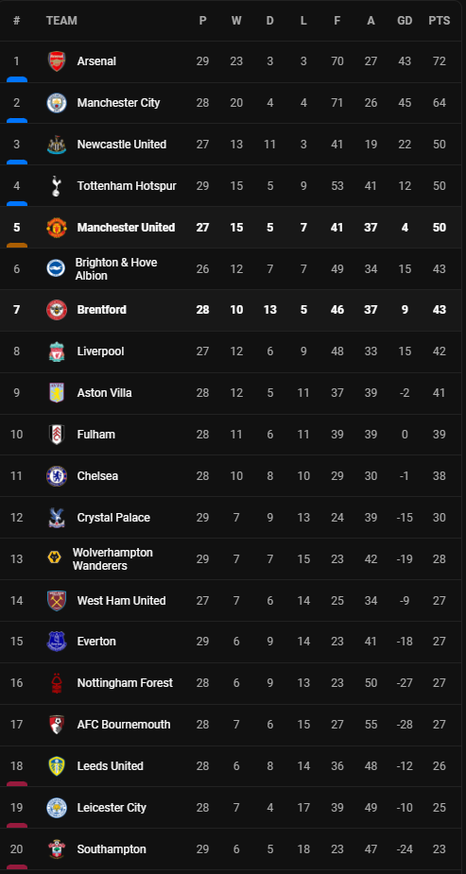This screenshot has width=466, height=874.
Task: Open Nottingham Forest team link
Action: [125, 683]
